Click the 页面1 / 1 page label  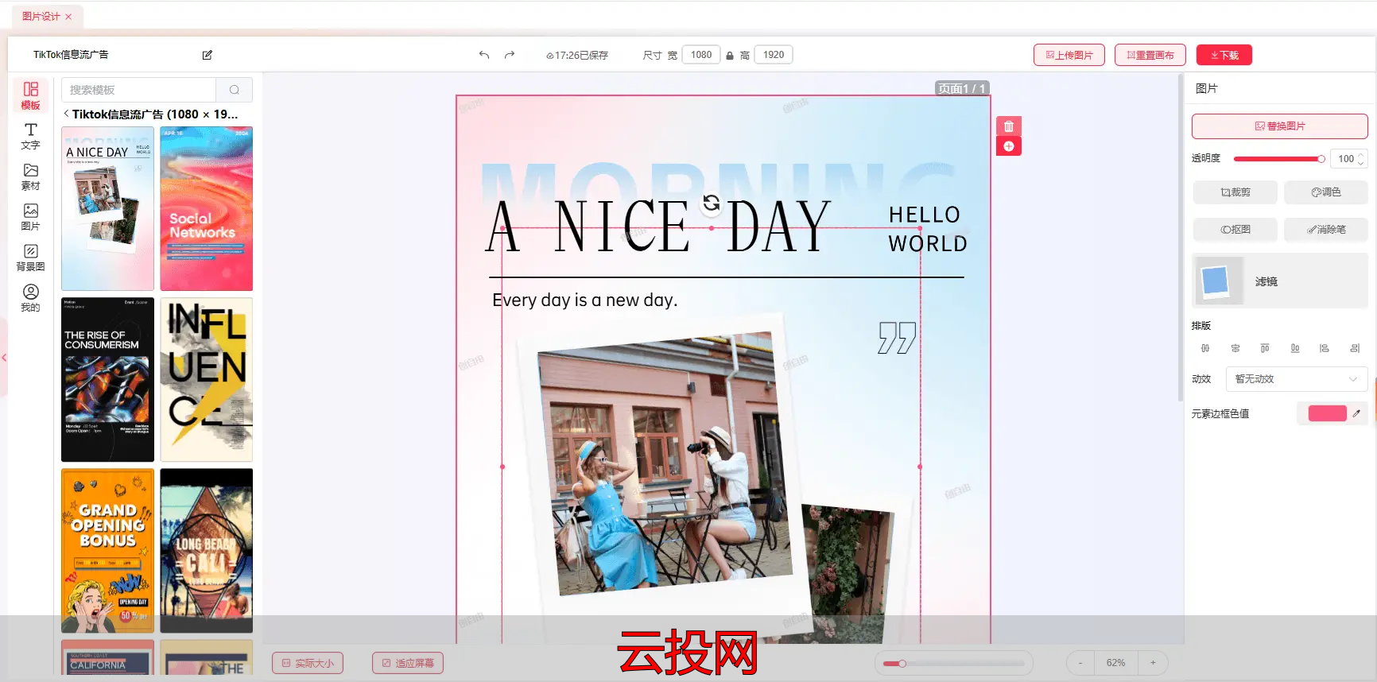(x=962, y=88)
